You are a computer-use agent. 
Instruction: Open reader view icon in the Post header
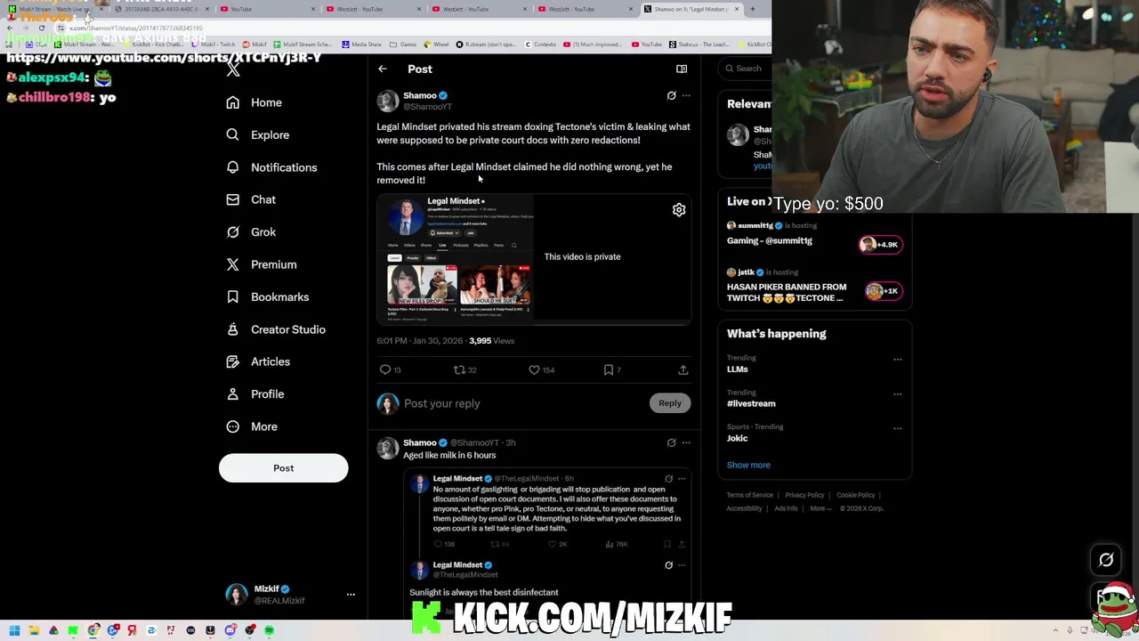click(x=682, y=69)
